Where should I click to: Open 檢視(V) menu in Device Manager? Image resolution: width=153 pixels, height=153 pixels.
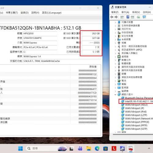(136, 12)
